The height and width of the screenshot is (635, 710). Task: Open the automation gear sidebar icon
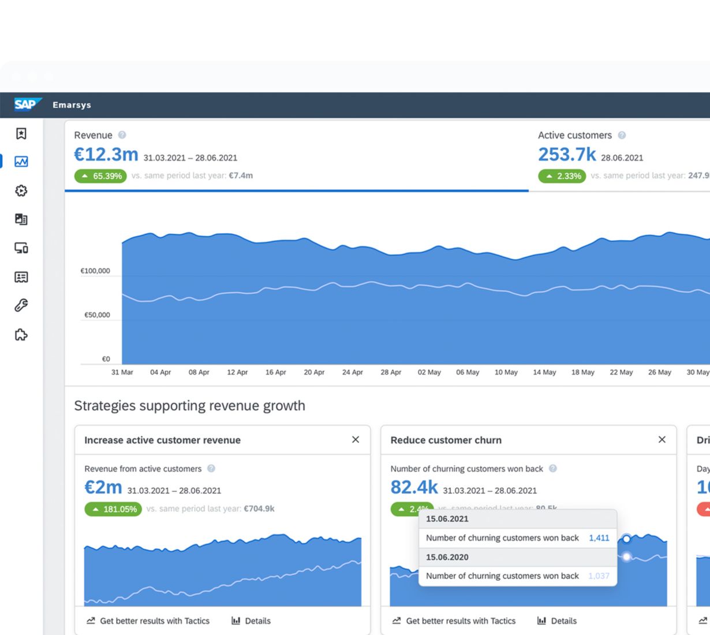(21, 190)
